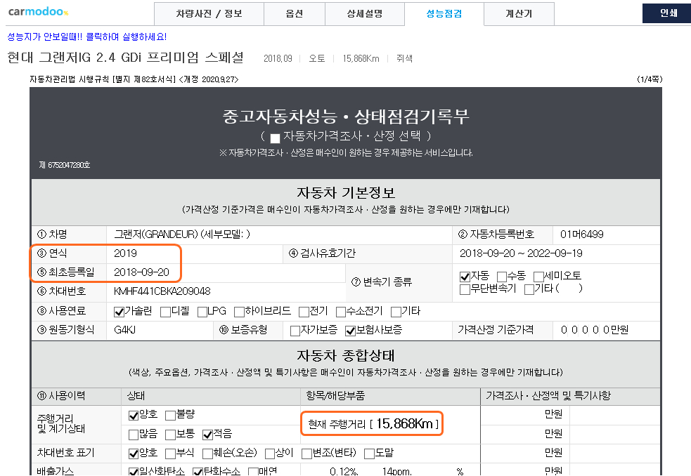Toggle 양호 checkbox in 차대번호 표기 row
This screenshot has width=691, height=476.
134,454
